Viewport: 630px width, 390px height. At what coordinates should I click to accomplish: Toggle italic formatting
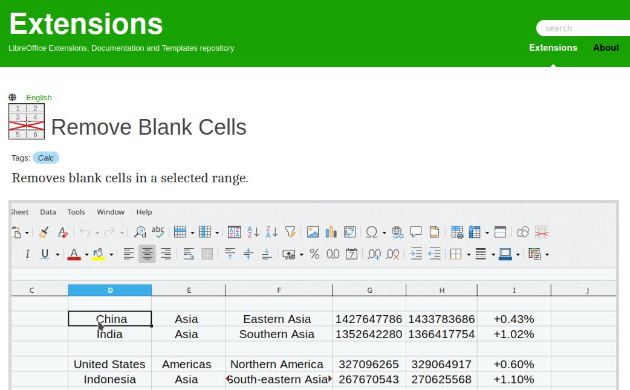tap(27, 254)
